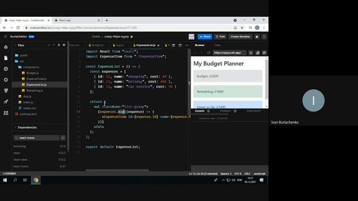Open the Console tab
Screen dimensions: 358x201
pyautogui.click(x=200, y=111)
